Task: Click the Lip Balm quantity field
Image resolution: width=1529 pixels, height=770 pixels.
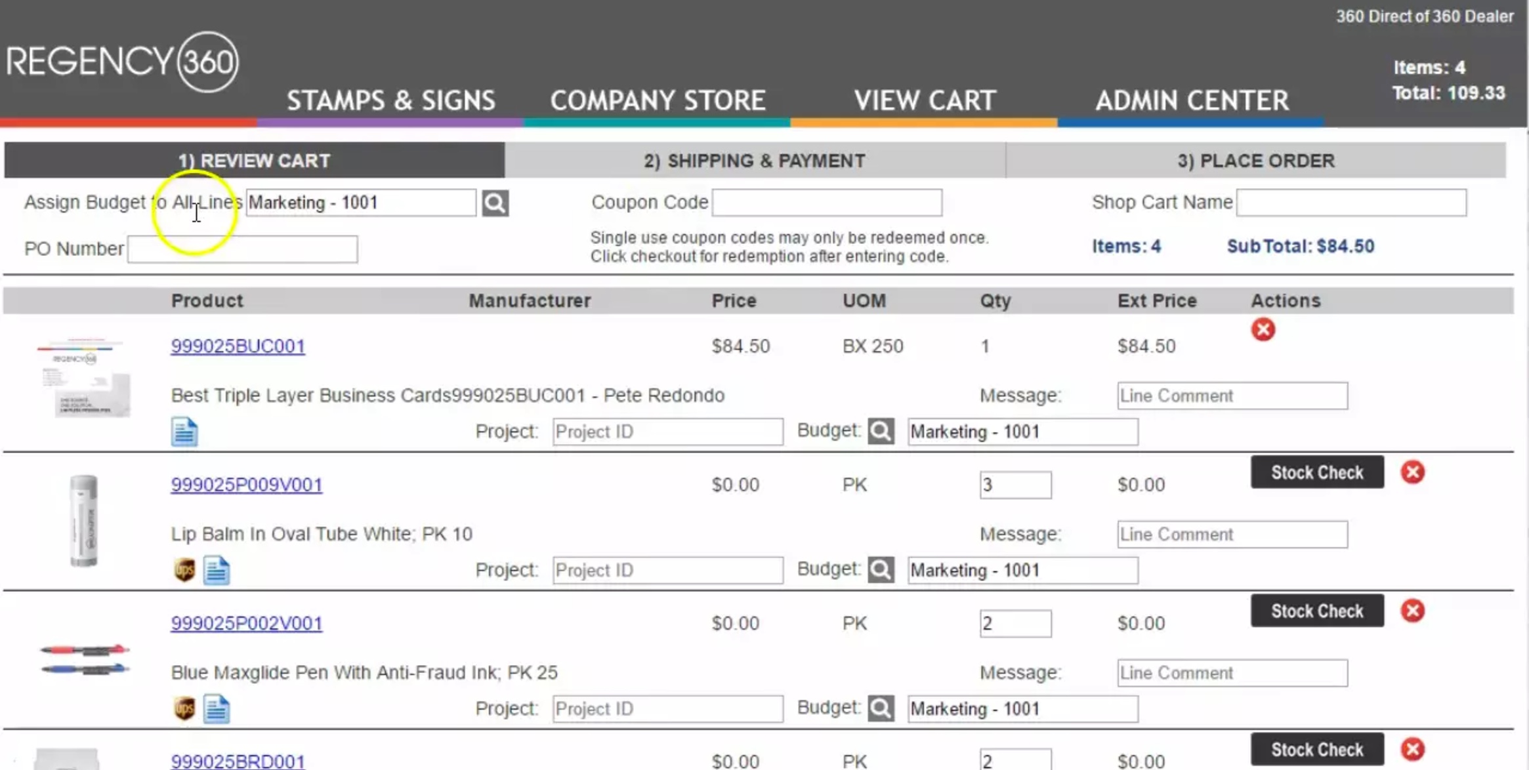Action: coord(1015,485)
